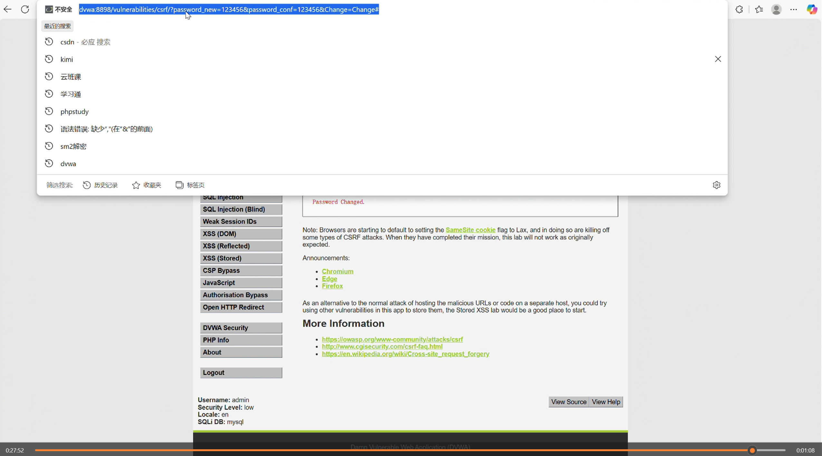Remove the kimi suggestion with X
Image resolution: width=822 pixels, height=456 pixels.
tap(718, 59)
